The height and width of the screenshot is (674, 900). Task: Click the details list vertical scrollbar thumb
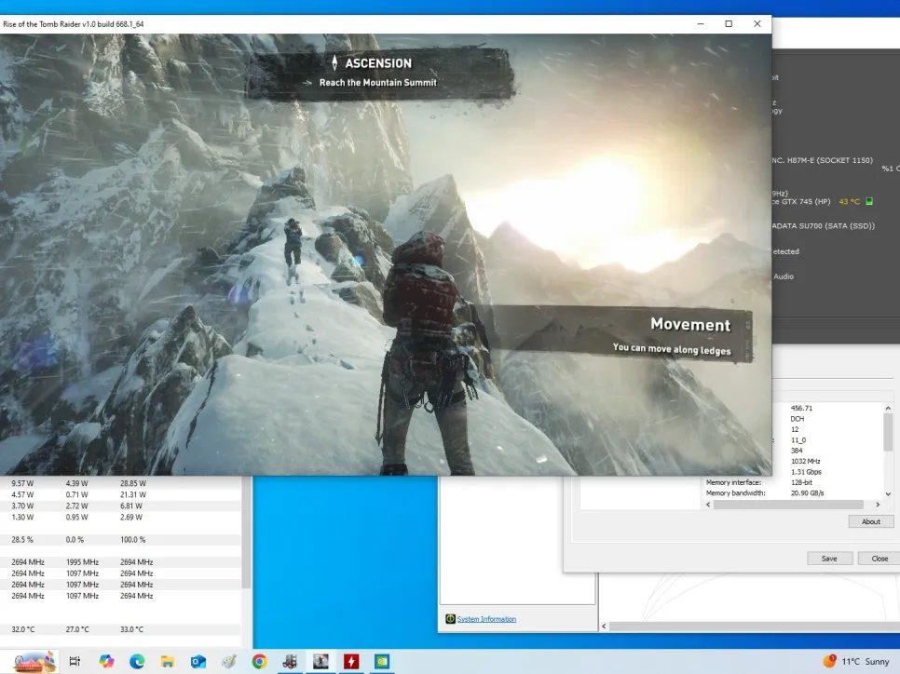[x=888, y=432]
